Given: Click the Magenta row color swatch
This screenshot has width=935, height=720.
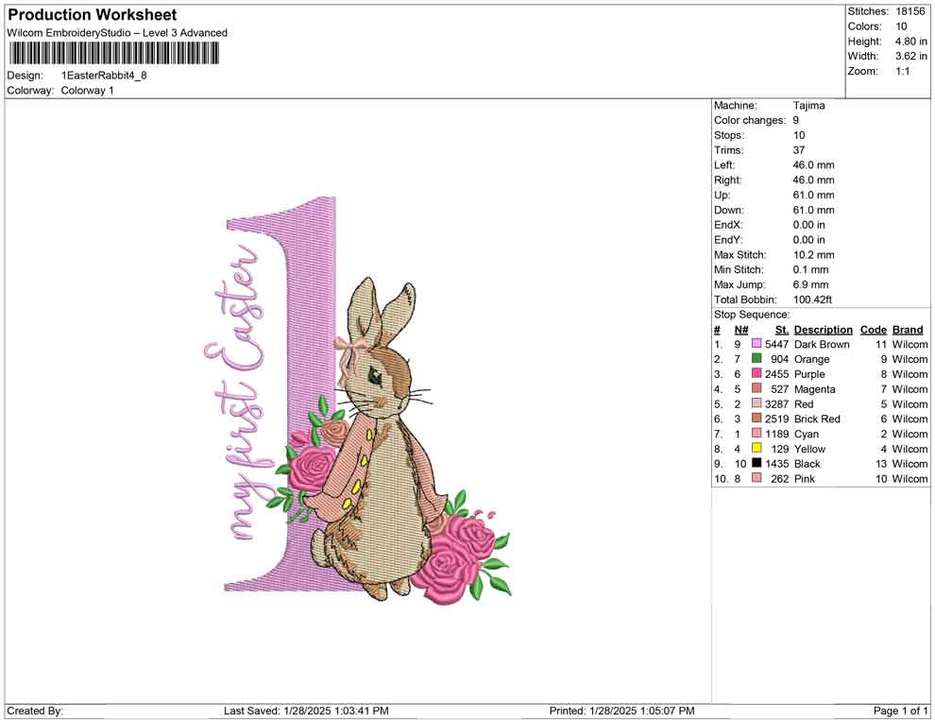Looking at the screenshot, I should (x=756, y=388).
